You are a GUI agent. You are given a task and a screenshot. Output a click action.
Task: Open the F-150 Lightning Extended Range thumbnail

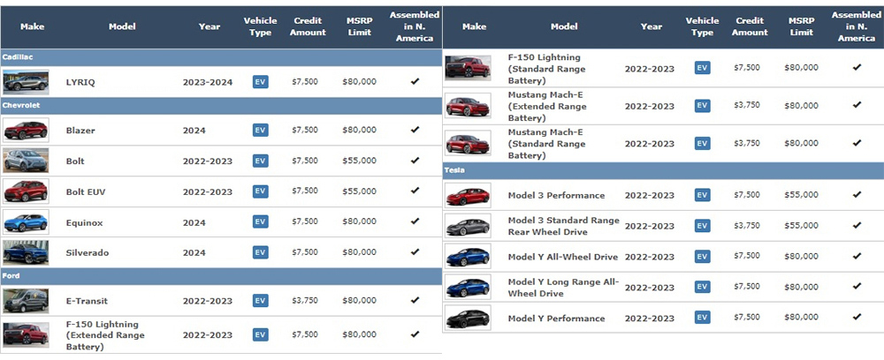pos(26,334)
